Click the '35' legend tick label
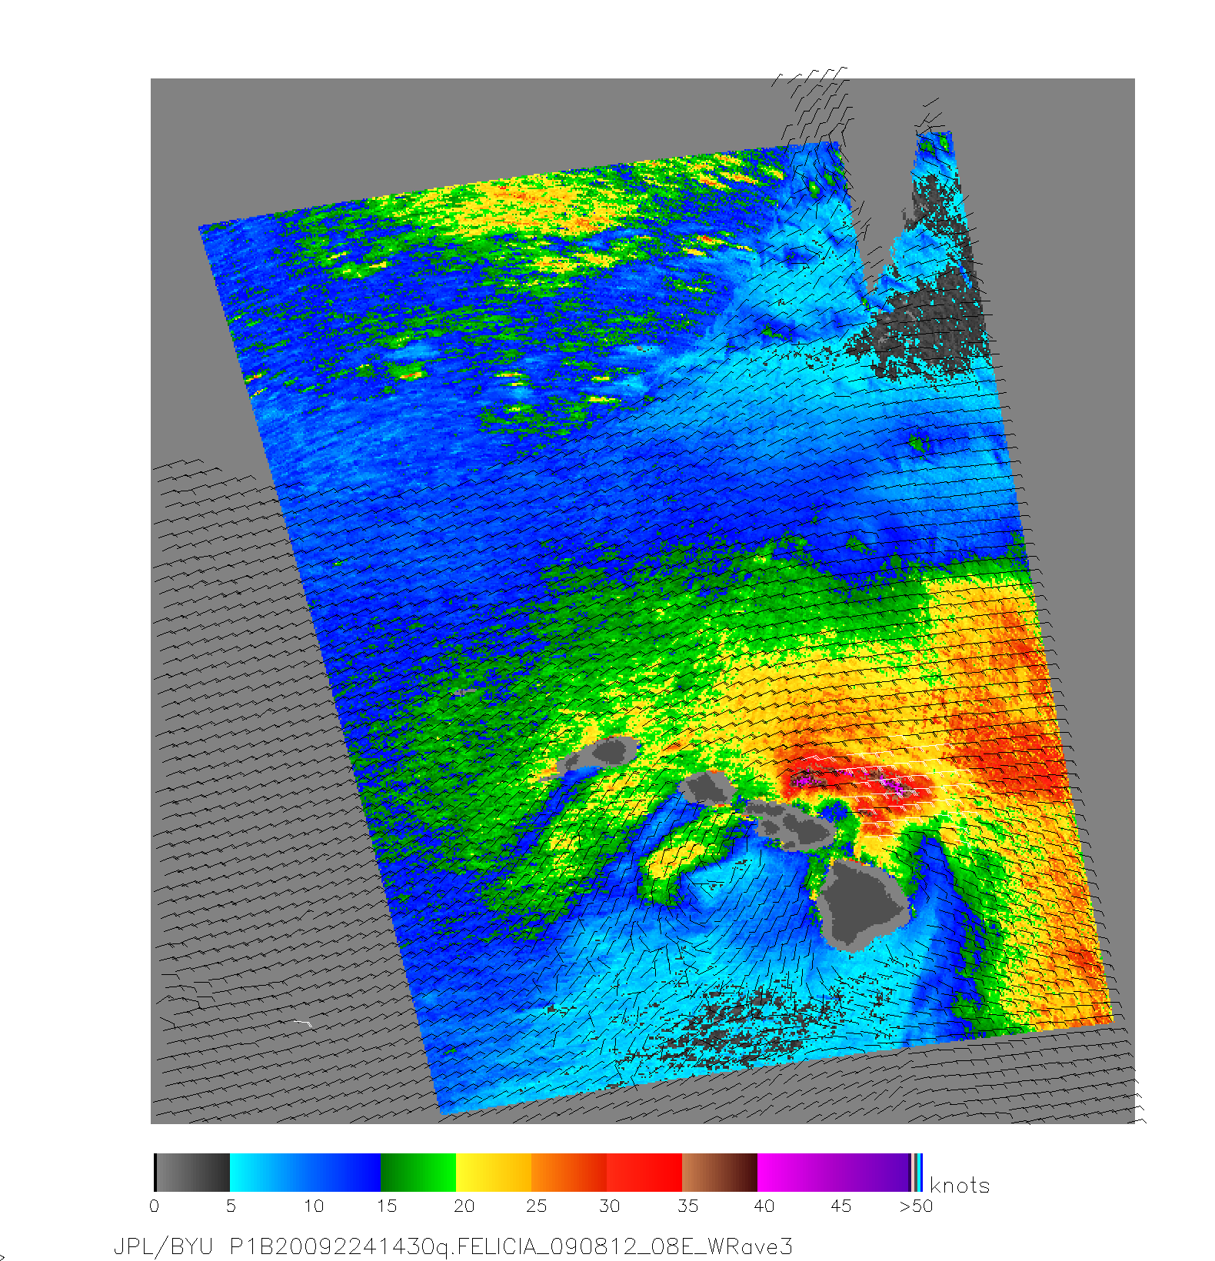The width and height of the screenshot is (1215, 1261). [687, 1206]
